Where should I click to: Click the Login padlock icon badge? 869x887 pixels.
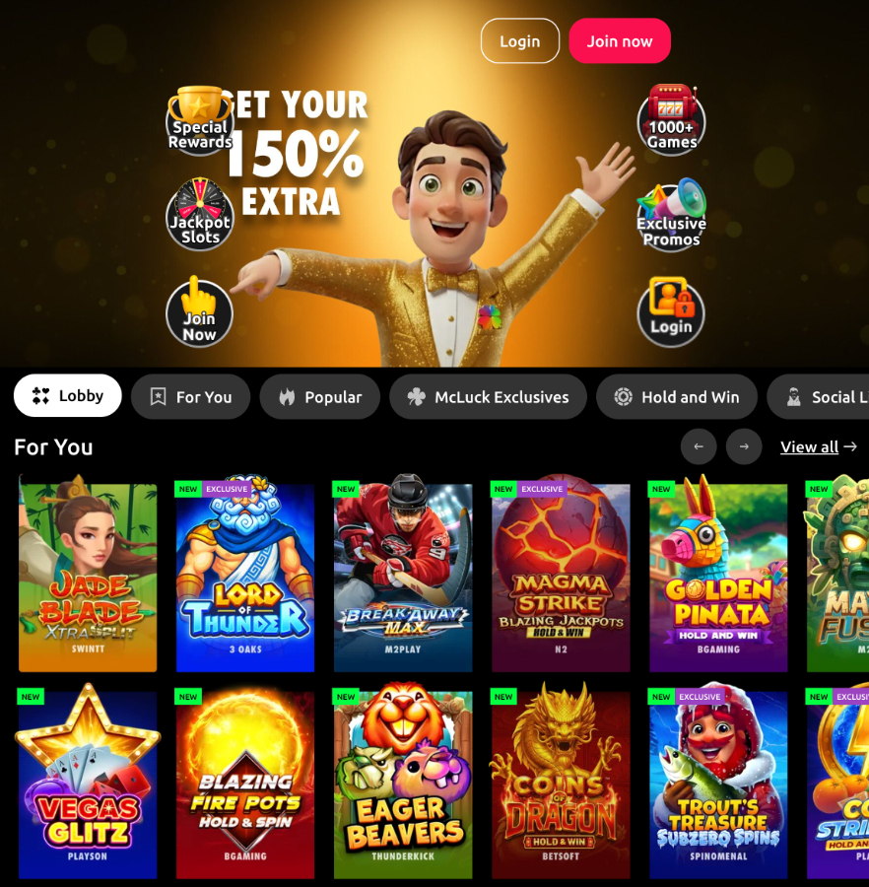coord(671,311)
